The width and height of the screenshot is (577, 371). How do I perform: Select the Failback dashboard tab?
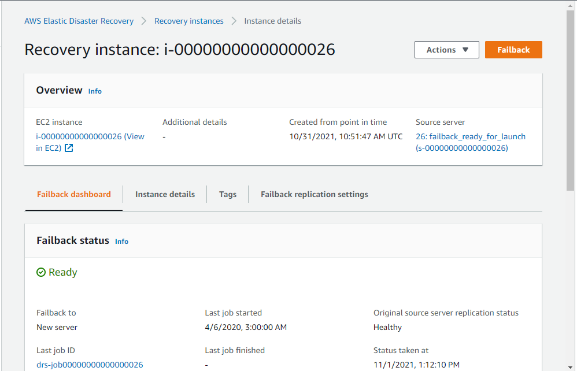[x=73, y=194]
